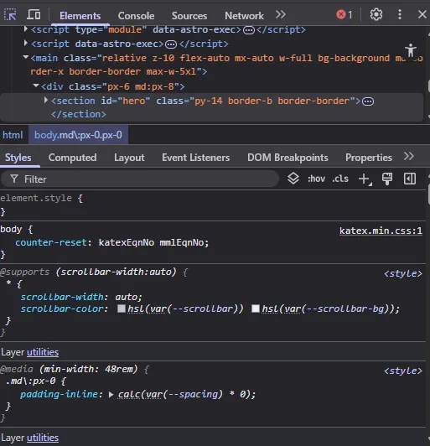The image size is (430, 446).
Task: Select the Computed sub-tab
Action: pyautogui.click(x=73, y=158)
